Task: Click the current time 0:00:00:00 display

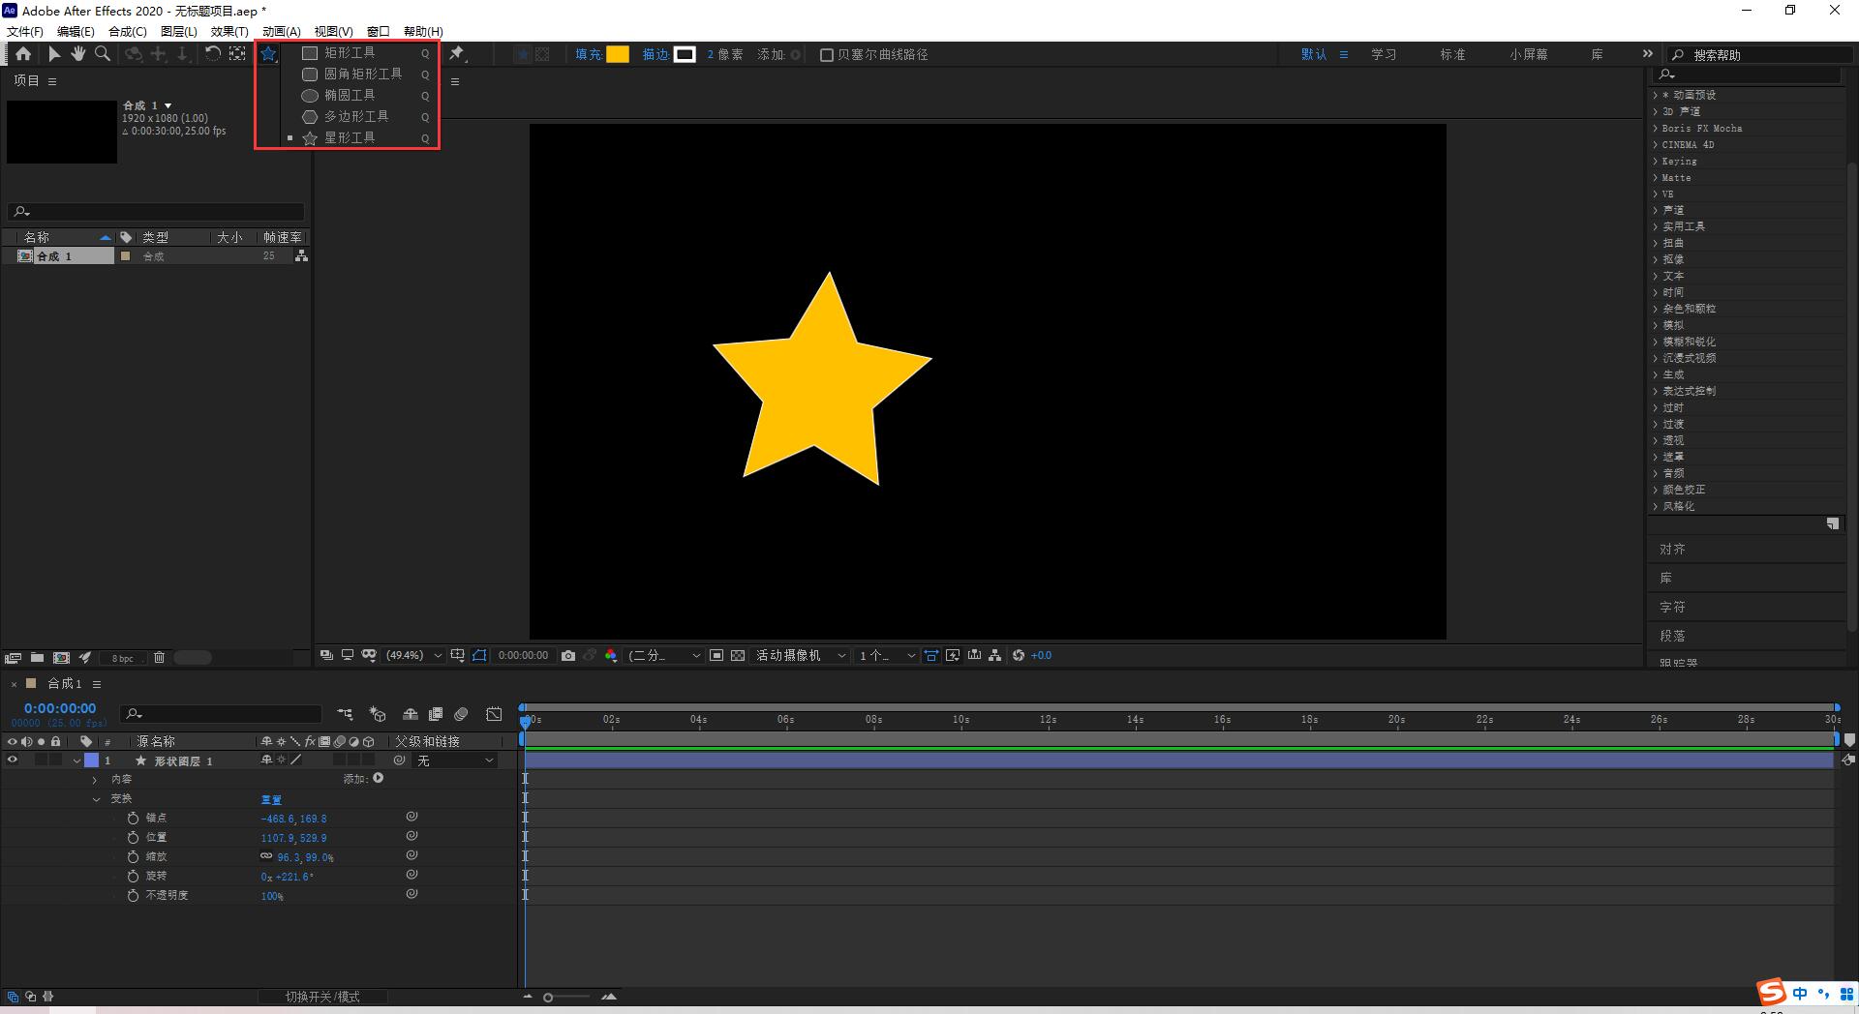Action: point(60,708)
